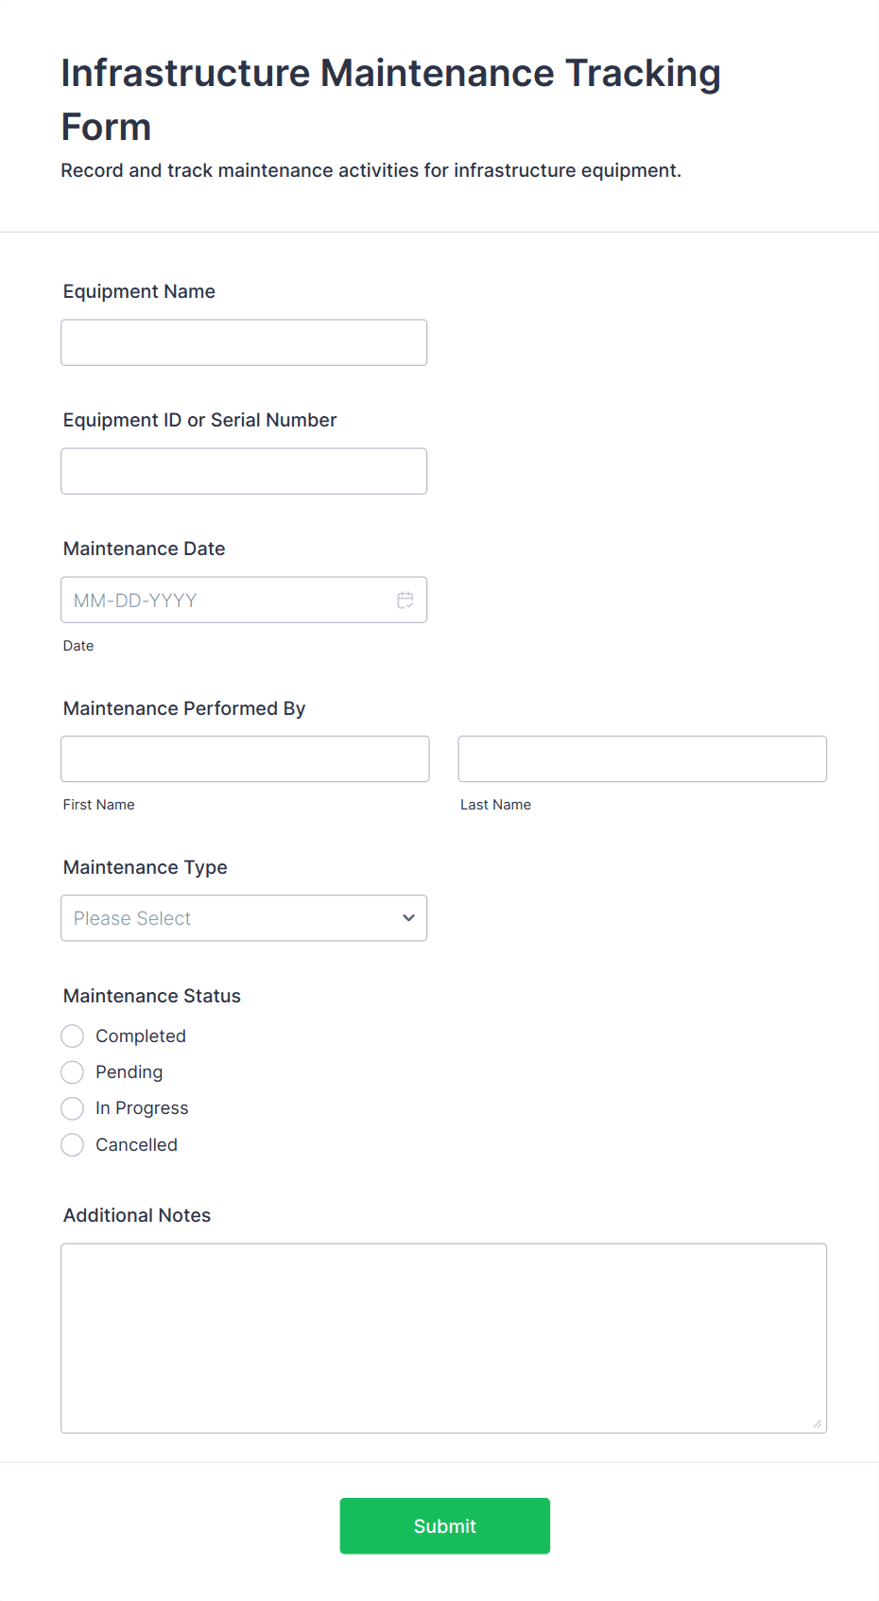Click the Maintenance Date field label
The image size is (879, 1601).
(144, 548)
